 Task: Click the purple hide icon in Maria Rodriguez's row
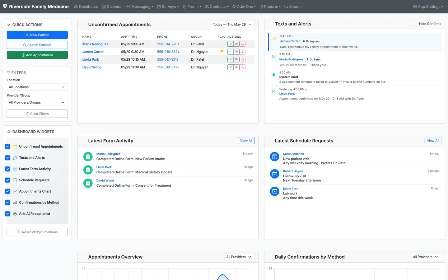pos(236,44)
